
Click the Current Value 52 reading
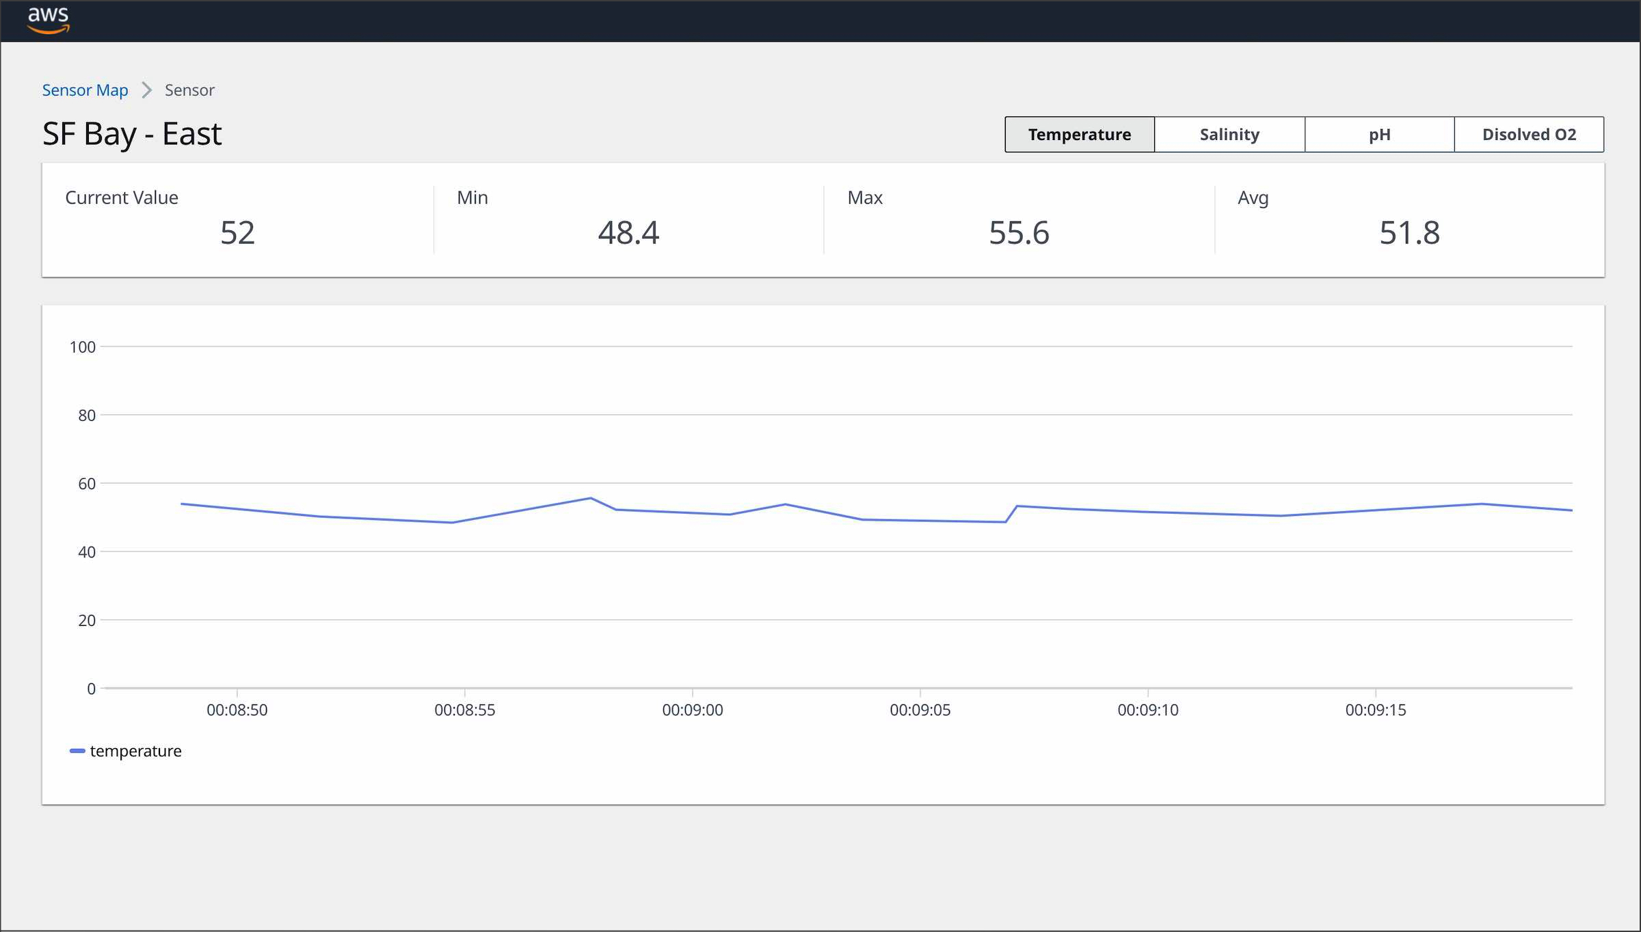coord(237,233)
